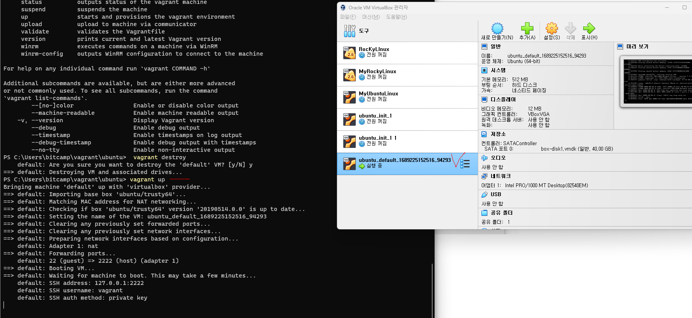Open Settings (설정) gear icon
Image resolution: width=692 pixels, height=318 pixels.
[552, 28]
